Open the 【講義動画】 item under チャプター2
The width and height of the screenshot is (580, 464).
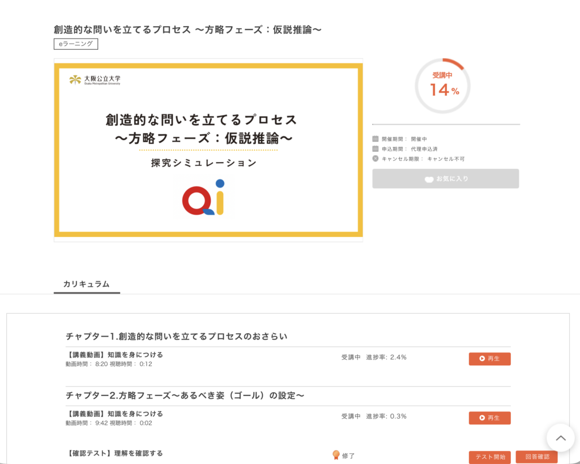[x=114, y=414]
